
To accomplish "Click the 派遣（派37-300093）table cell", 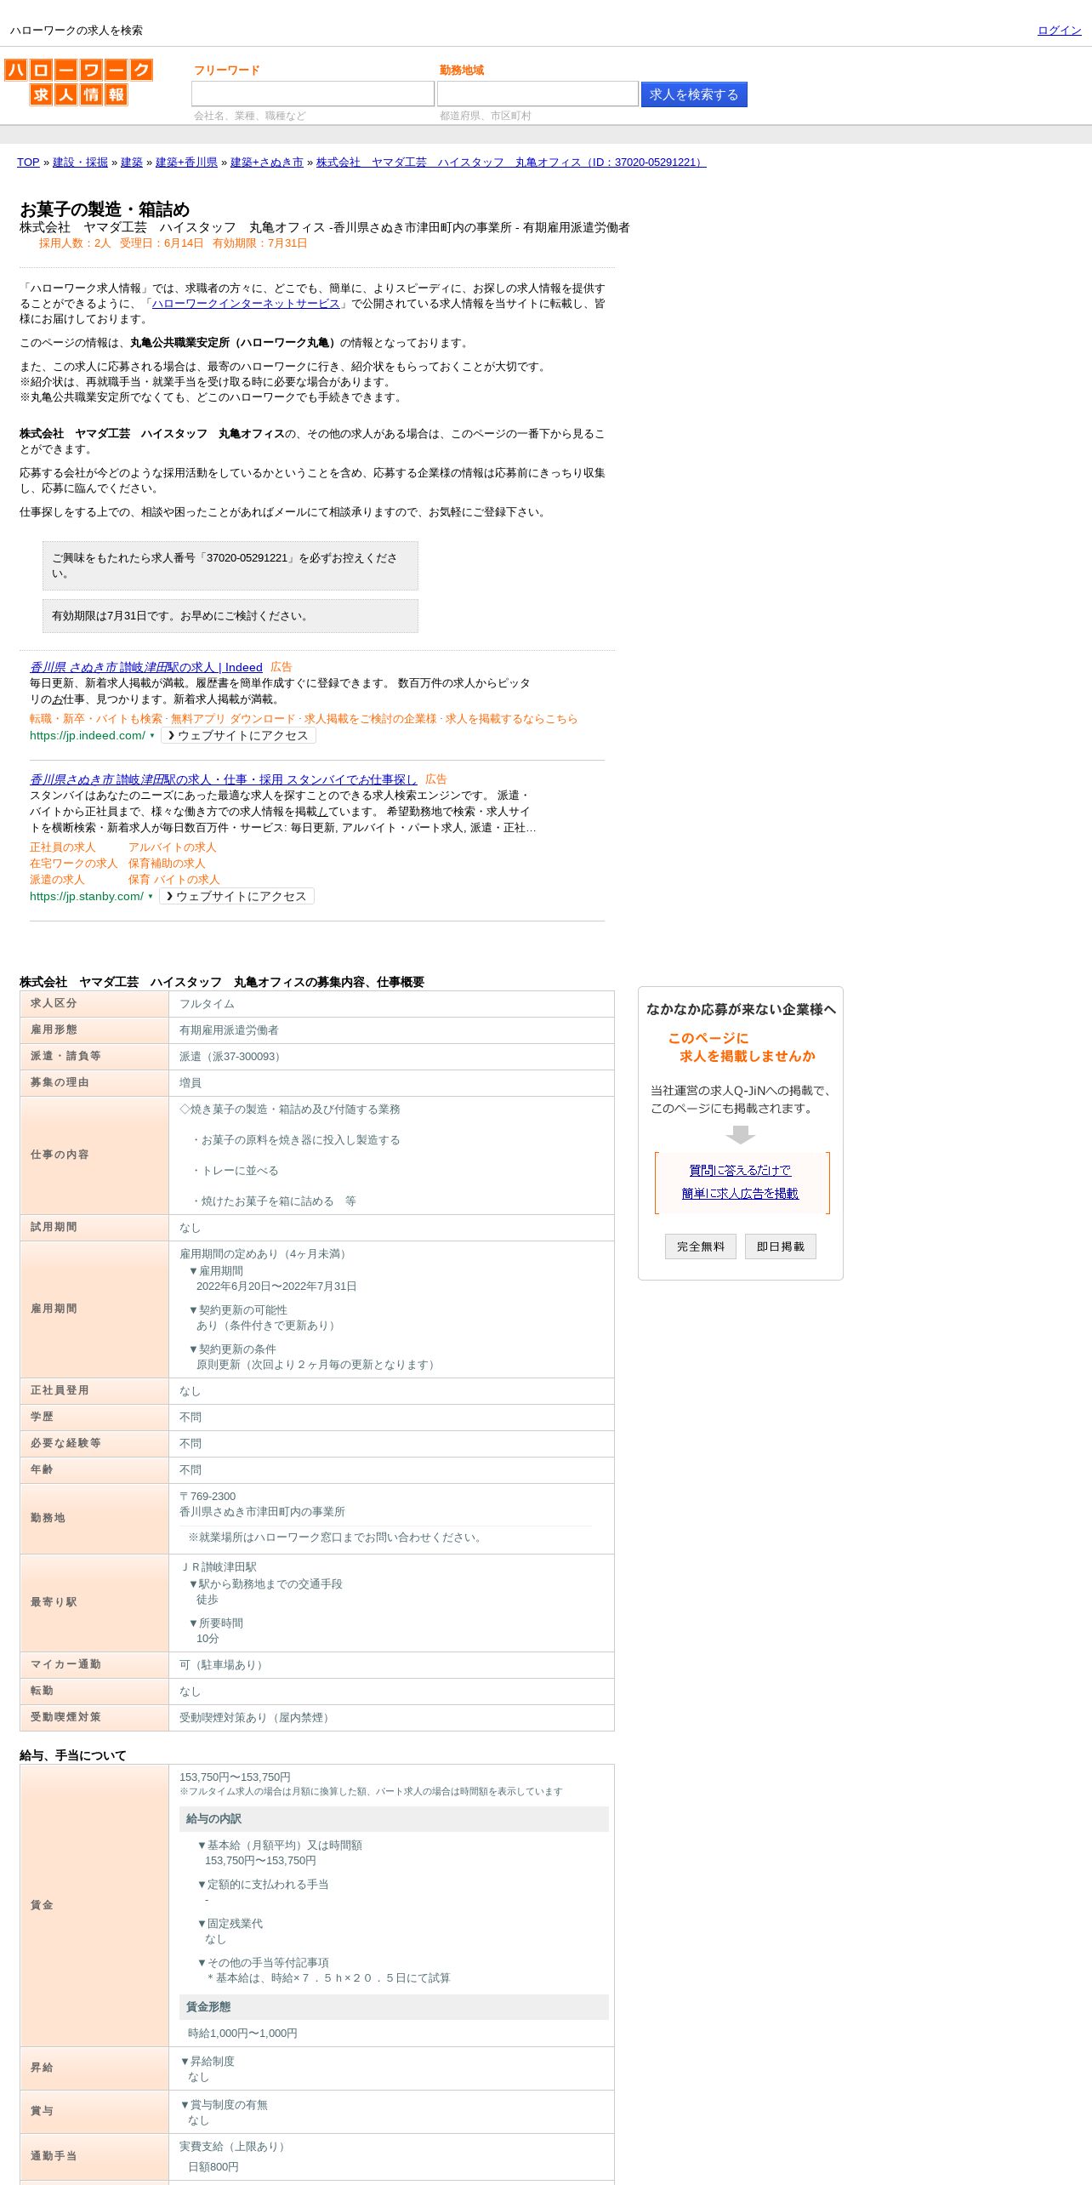I will click(391, 1057).
